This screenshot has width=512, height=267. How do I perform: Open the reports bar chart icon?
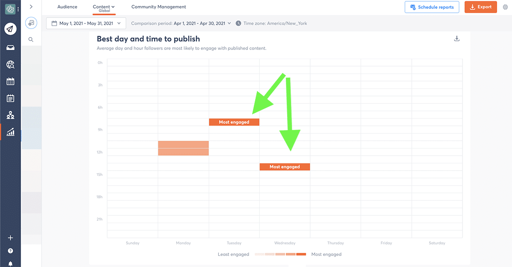click(11, 132)
